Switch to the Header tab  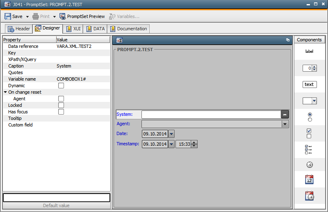[x=19, y=29]
